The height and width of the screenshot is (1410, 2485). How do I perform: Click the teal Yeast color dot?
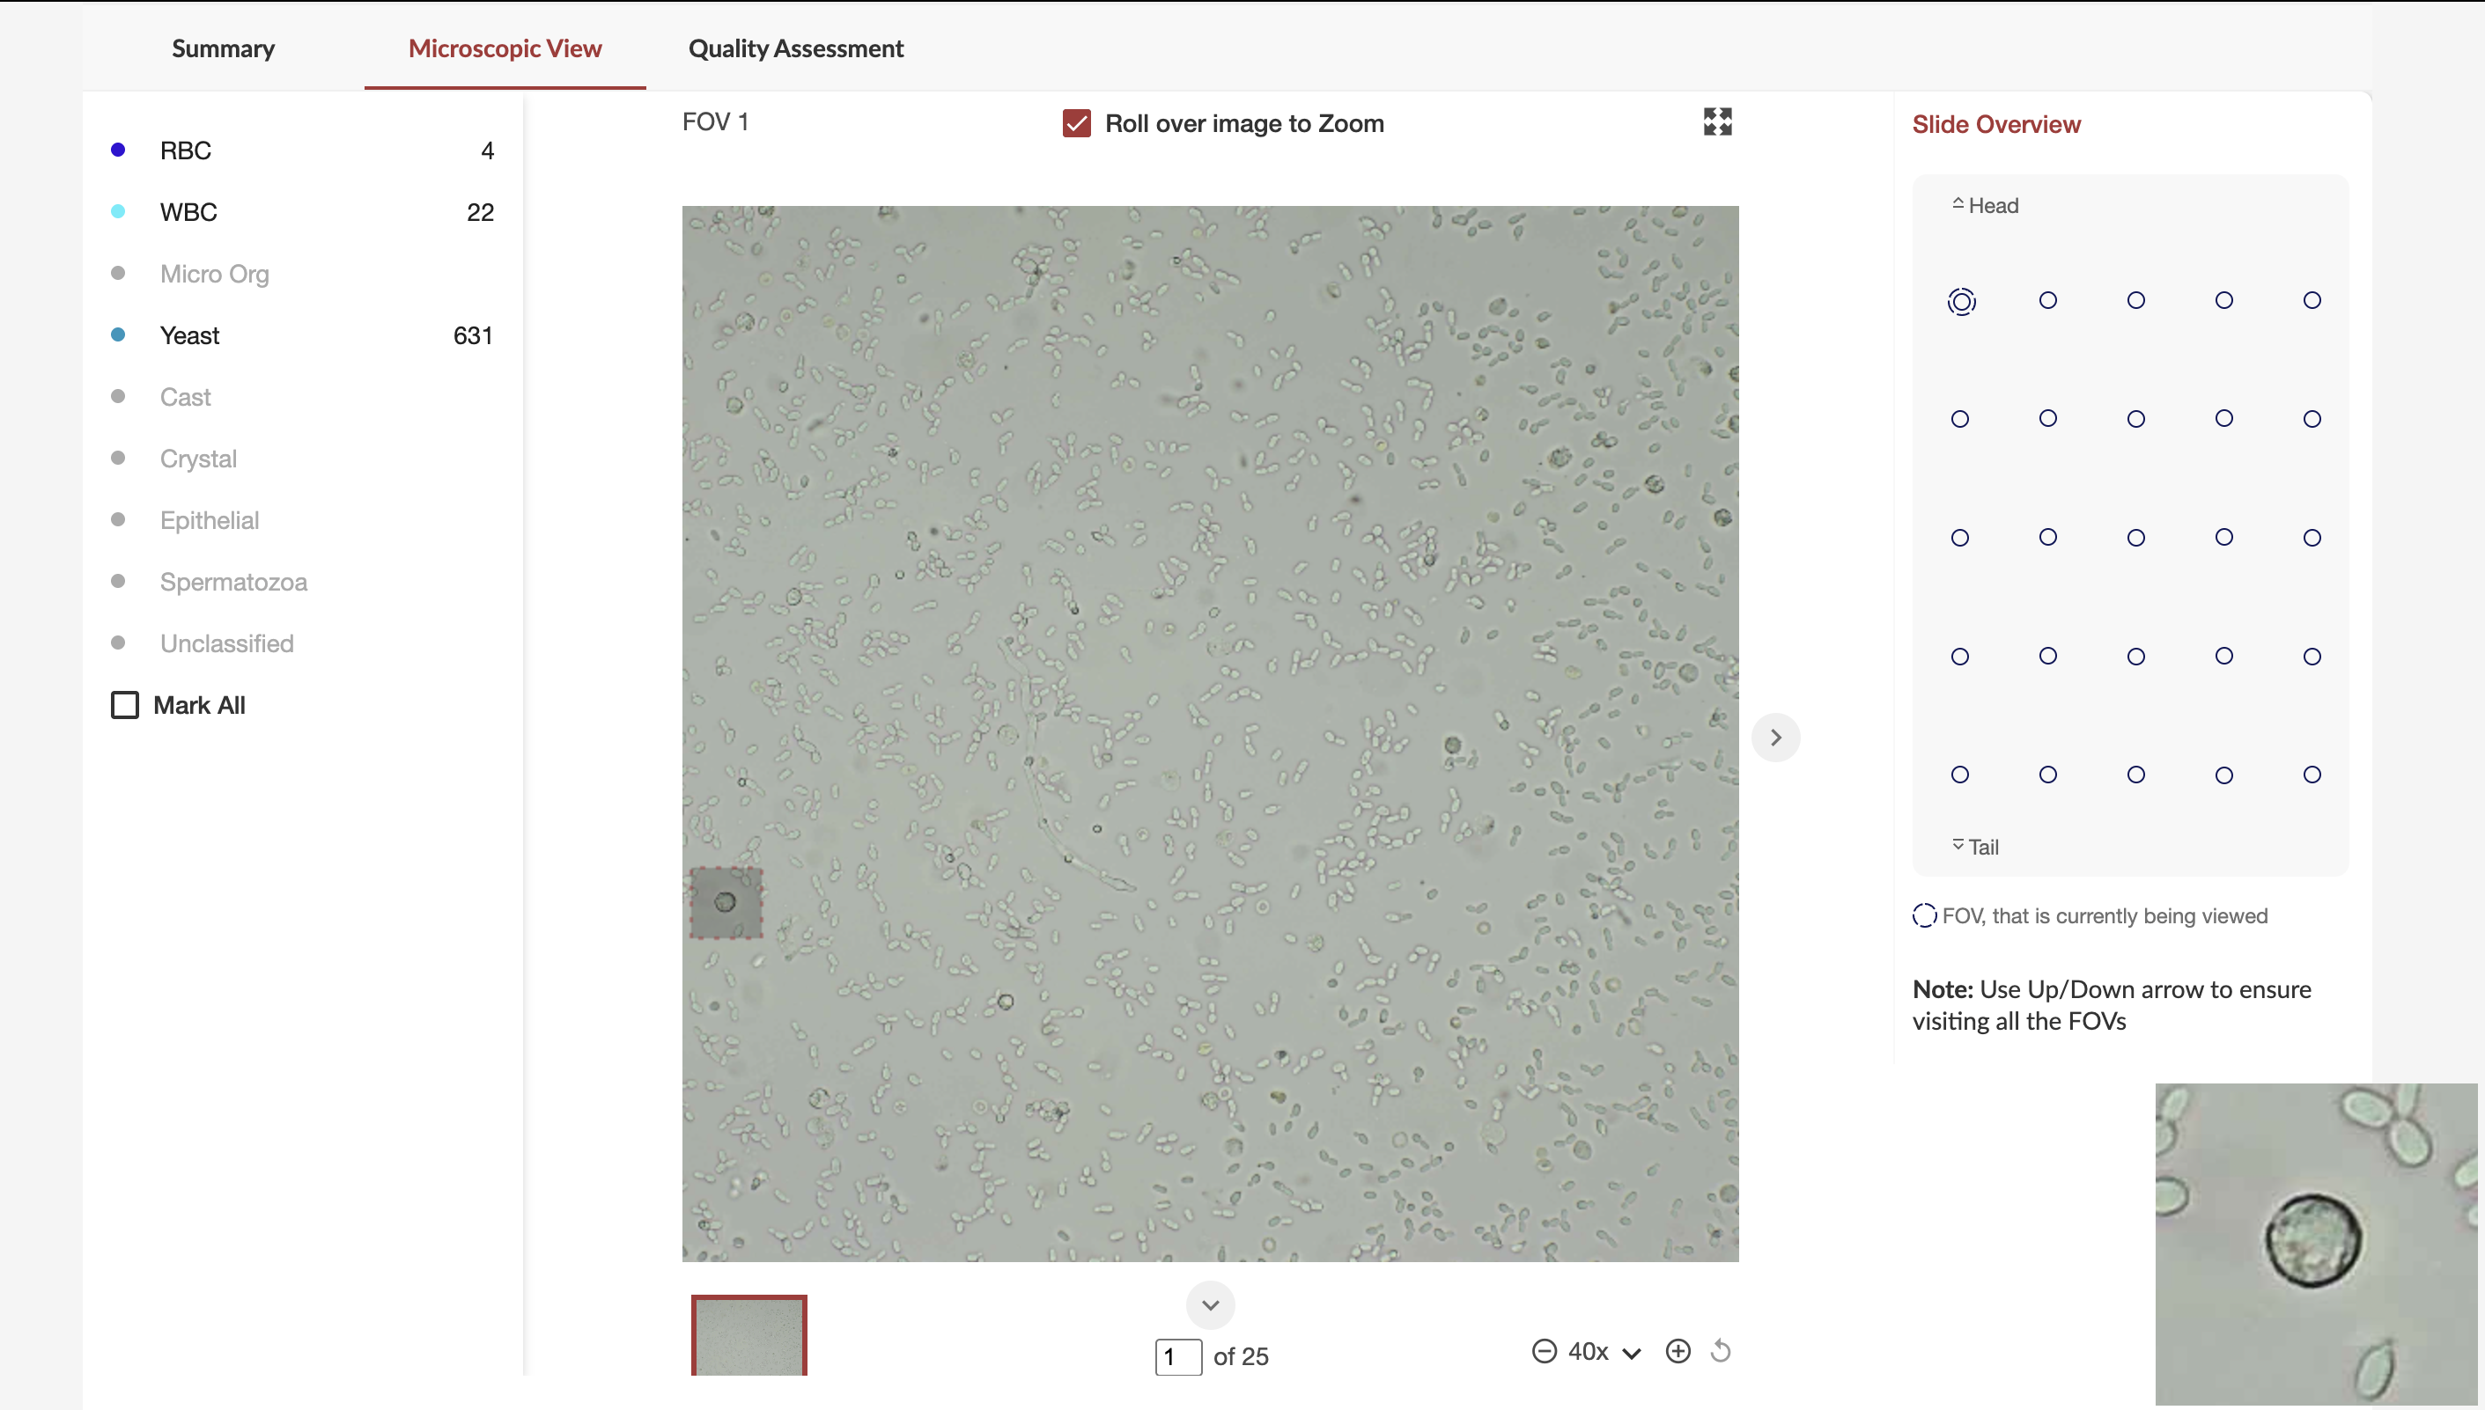point(118,334)
